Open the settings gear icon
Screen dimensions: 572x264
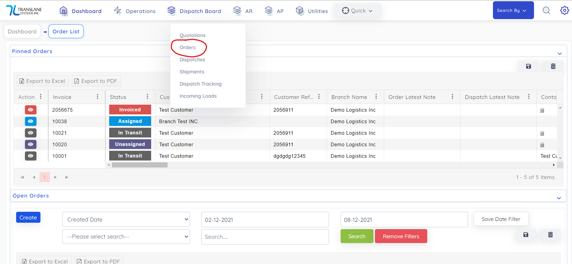pos(564,10)
